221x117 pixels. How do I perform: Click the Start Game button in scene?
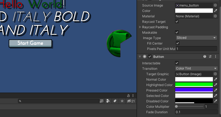pos(30,43)
